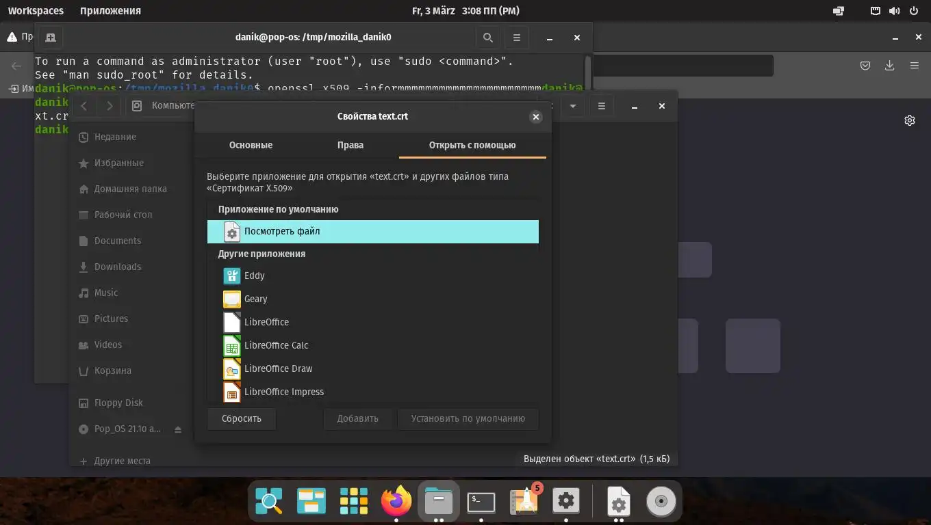Add a new tab in the terminal

(50, 38)
